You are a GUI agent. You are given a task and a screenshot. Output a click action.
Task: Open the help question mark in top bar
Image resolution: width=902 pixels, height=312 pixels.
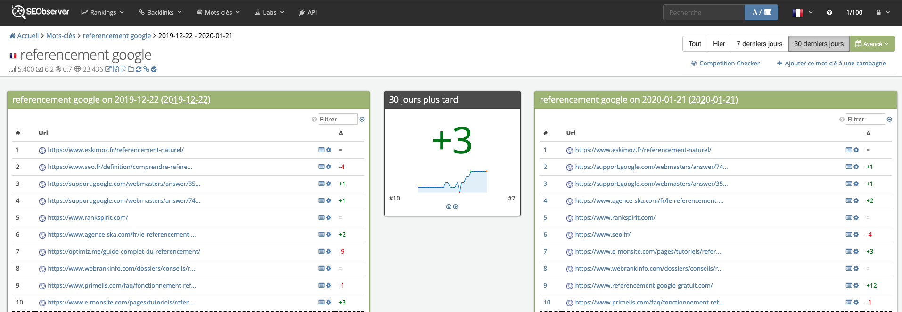(829, 13)
